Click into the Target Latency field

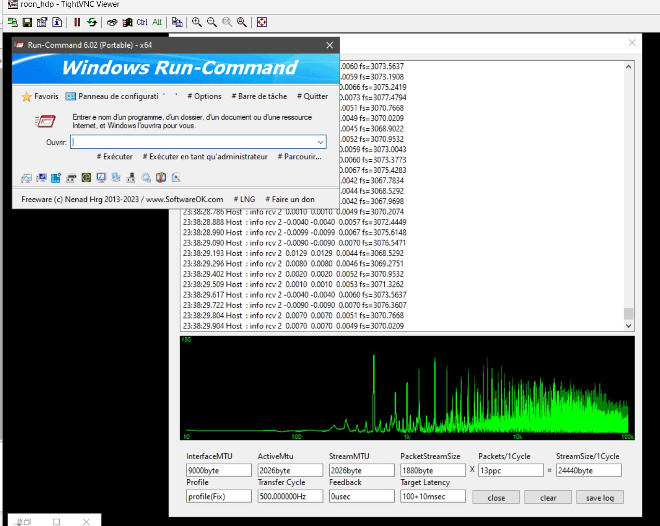tap(433, 496)
